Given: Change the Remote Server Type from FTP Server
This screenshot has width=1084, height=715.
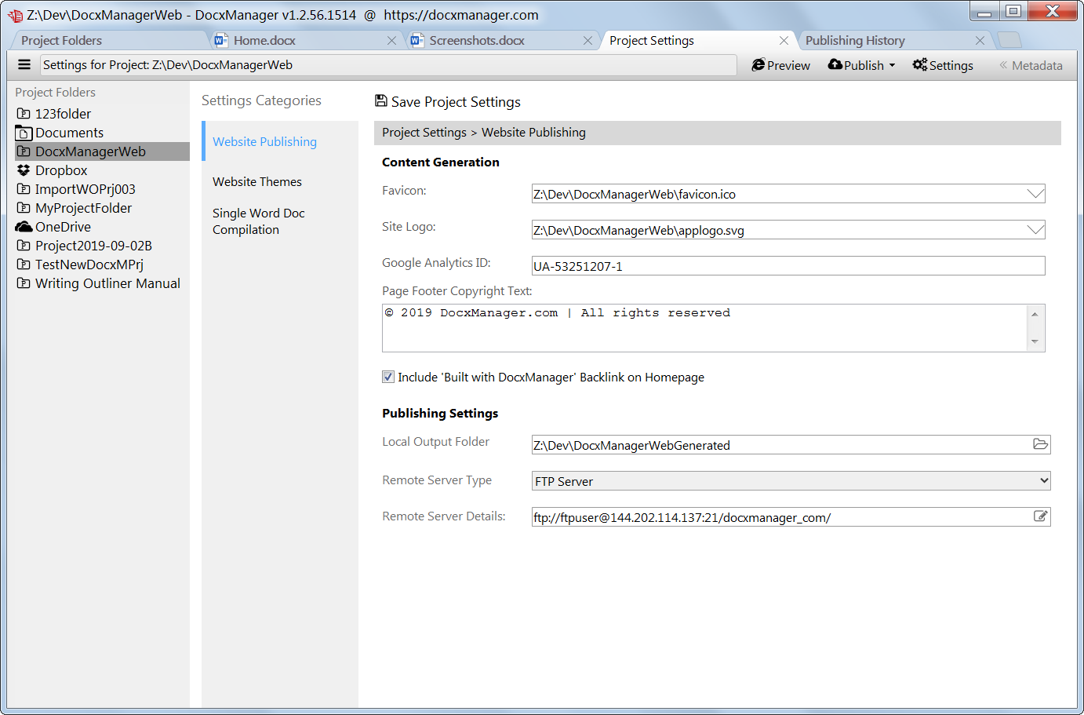Looking at the screenshot, I should pos(1042,480).
